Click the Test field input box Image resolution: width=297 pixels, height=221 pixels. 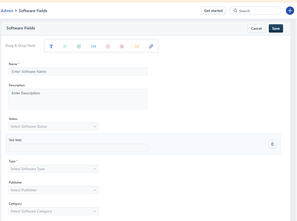[78, 148]
